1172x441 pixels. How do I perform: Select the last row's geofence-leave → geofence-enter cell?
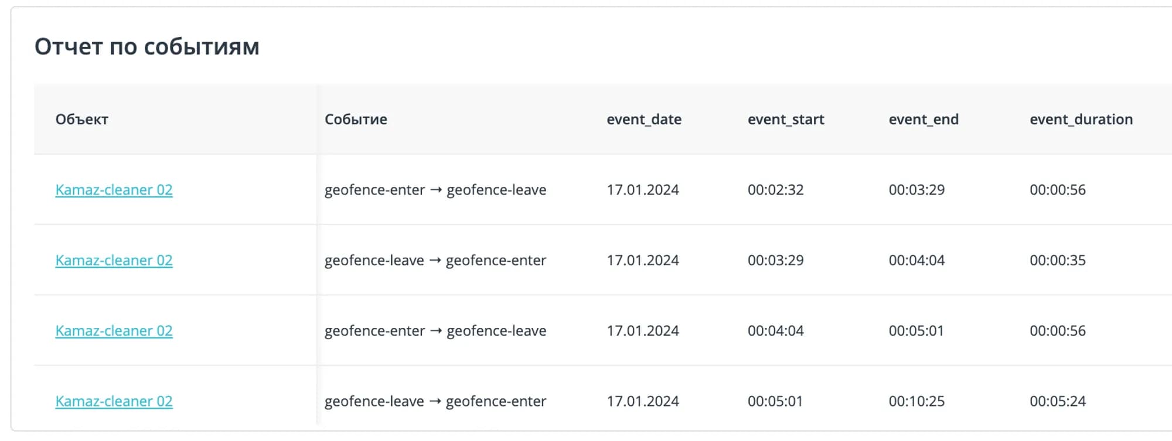pos(435,401)
